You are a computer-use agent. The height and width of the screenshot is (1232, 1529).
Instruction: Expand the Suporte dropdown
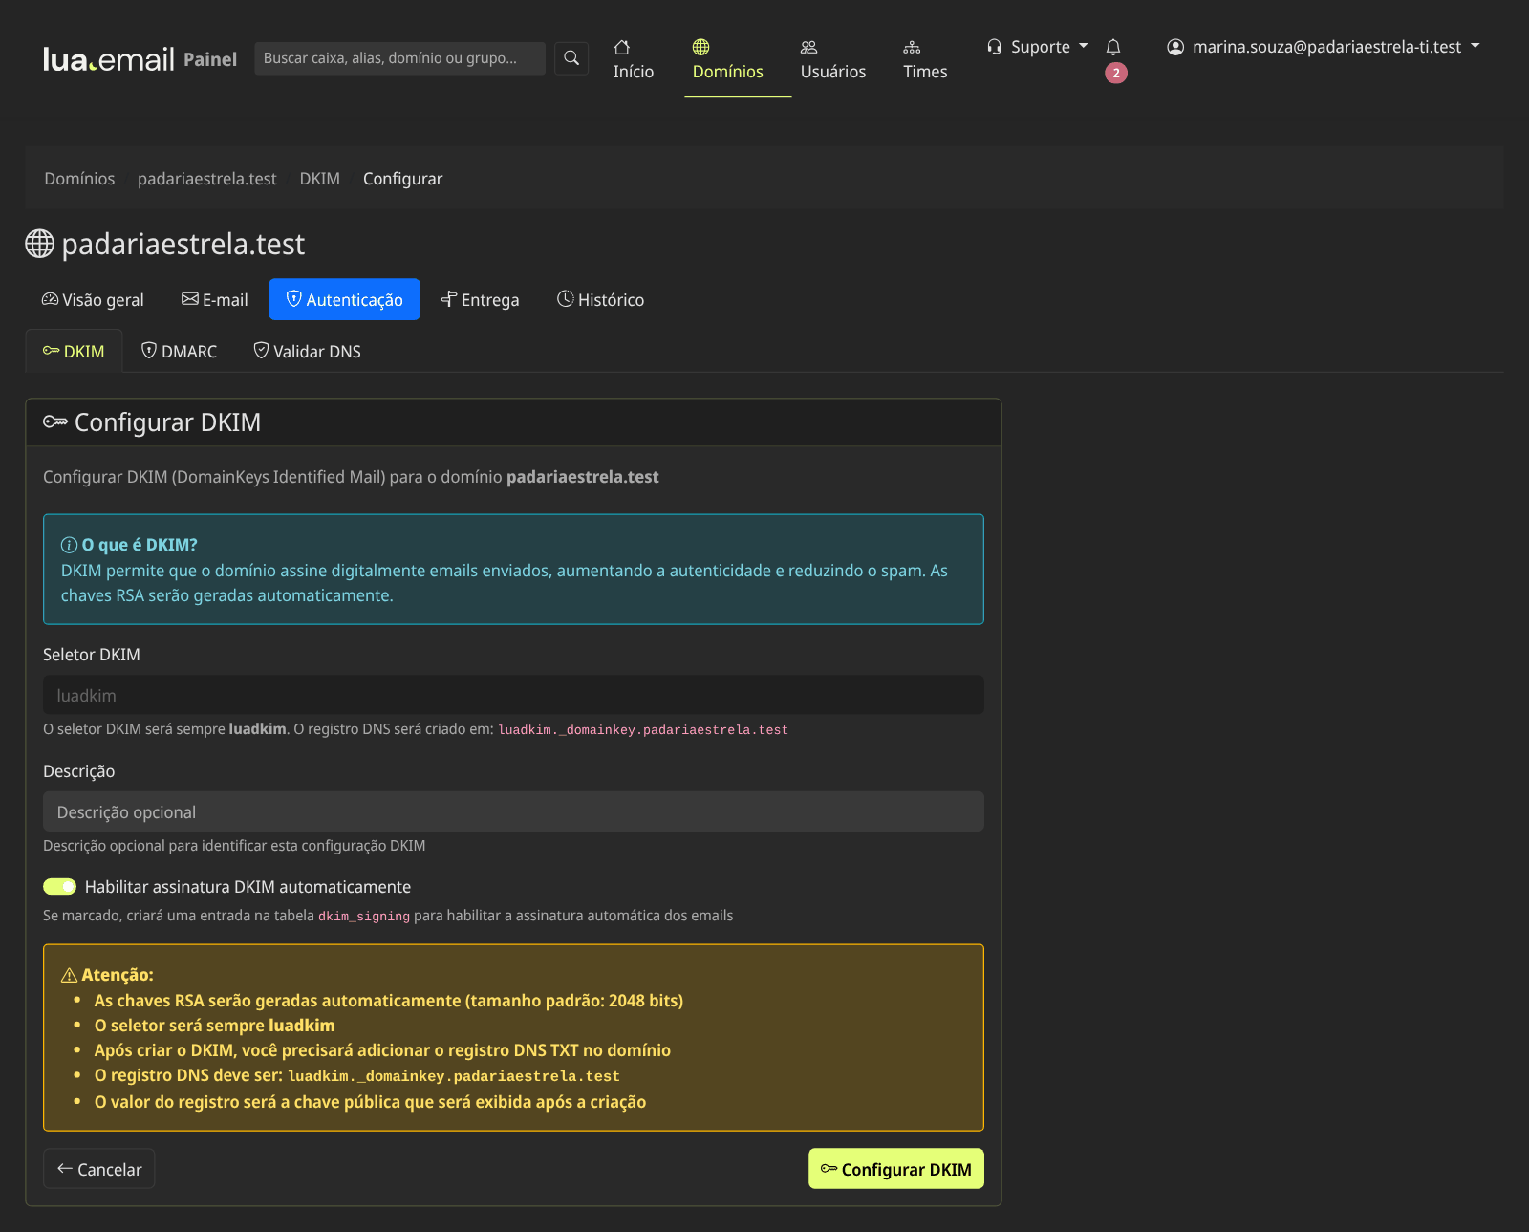click(1038, 47)
